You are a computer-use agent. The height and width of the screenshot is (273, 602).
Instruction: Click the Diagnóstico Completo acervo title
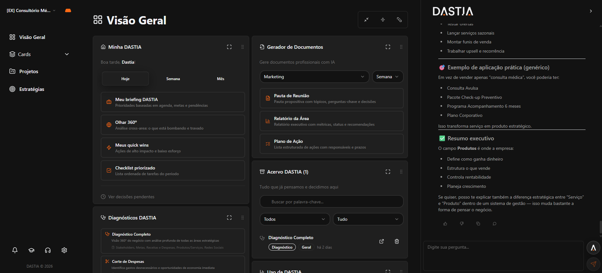(x=291, y=238)
